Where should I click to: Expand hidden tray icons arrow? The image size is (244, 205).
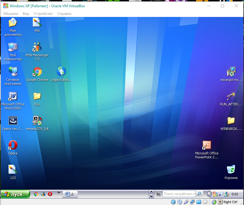tap(210, 194)
